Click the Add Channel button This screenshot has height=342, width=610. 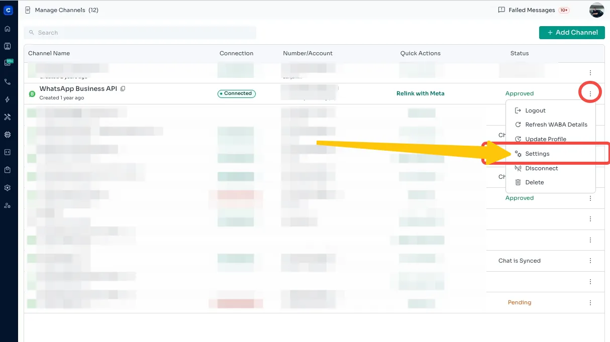click(572, 33)
